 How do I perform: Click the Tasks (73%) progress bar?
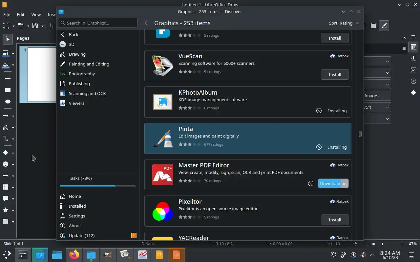click(x=98, y=186)
